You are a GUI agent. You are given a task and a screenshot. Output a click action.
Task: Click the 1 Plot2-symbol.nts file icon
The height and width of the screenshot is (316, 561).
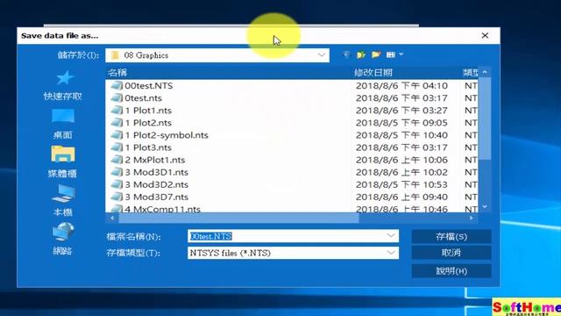pyautogui.click(x=117, y=135)
